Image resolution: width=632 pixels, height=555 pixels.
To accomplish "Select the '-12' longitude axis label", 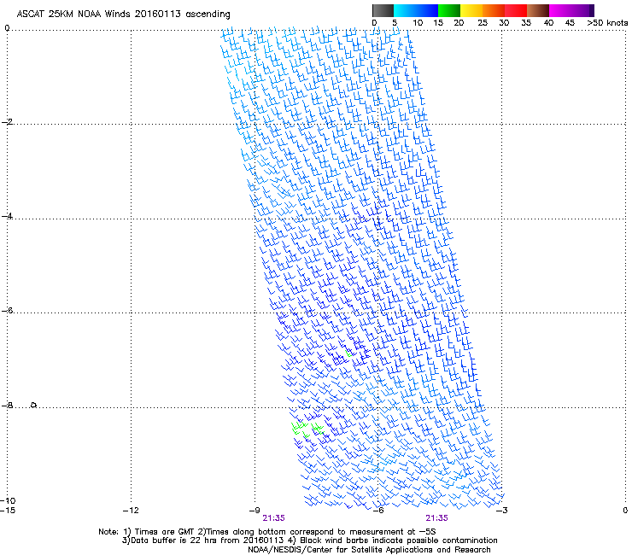I will click(x=131, y=511).
